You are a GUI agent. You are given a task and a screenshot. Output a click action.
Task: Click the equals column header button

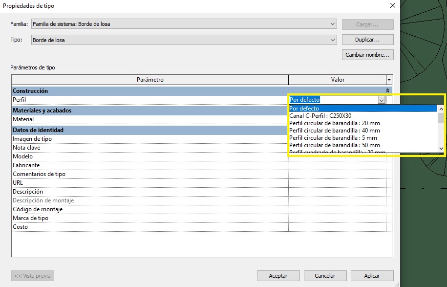click(x=389, y=80)
